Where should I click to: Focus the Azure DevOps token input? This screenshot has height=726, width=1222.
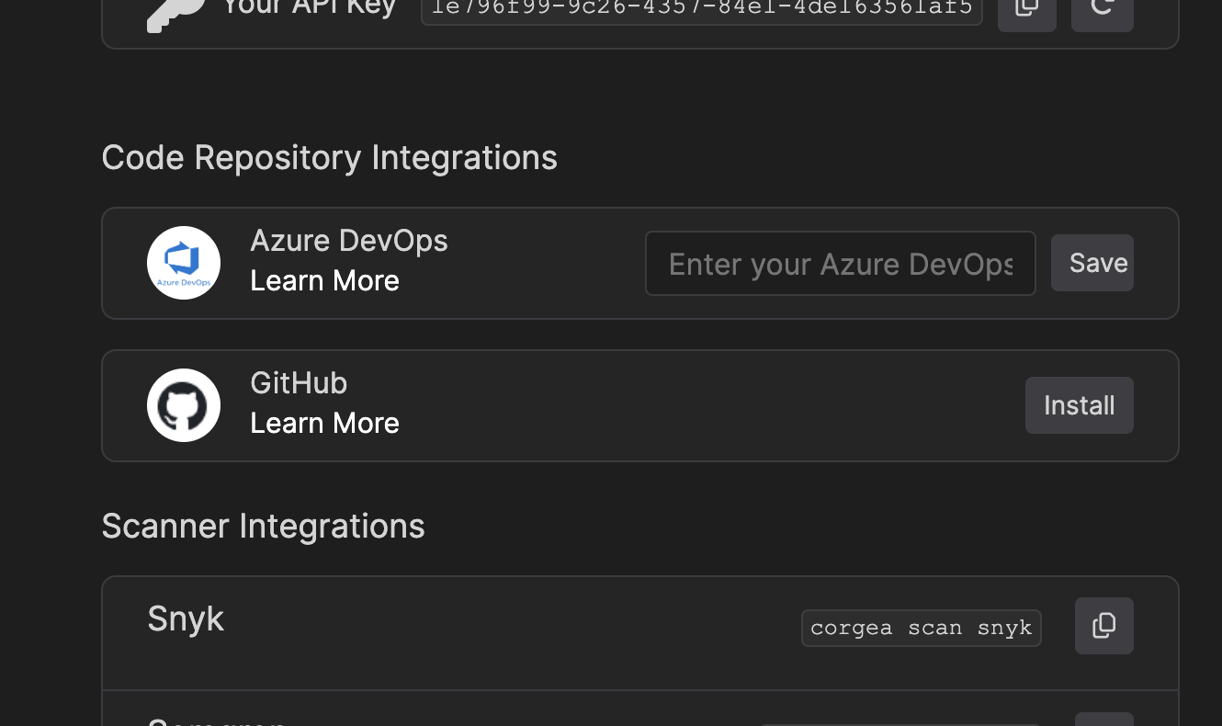(x=841, y=264)
